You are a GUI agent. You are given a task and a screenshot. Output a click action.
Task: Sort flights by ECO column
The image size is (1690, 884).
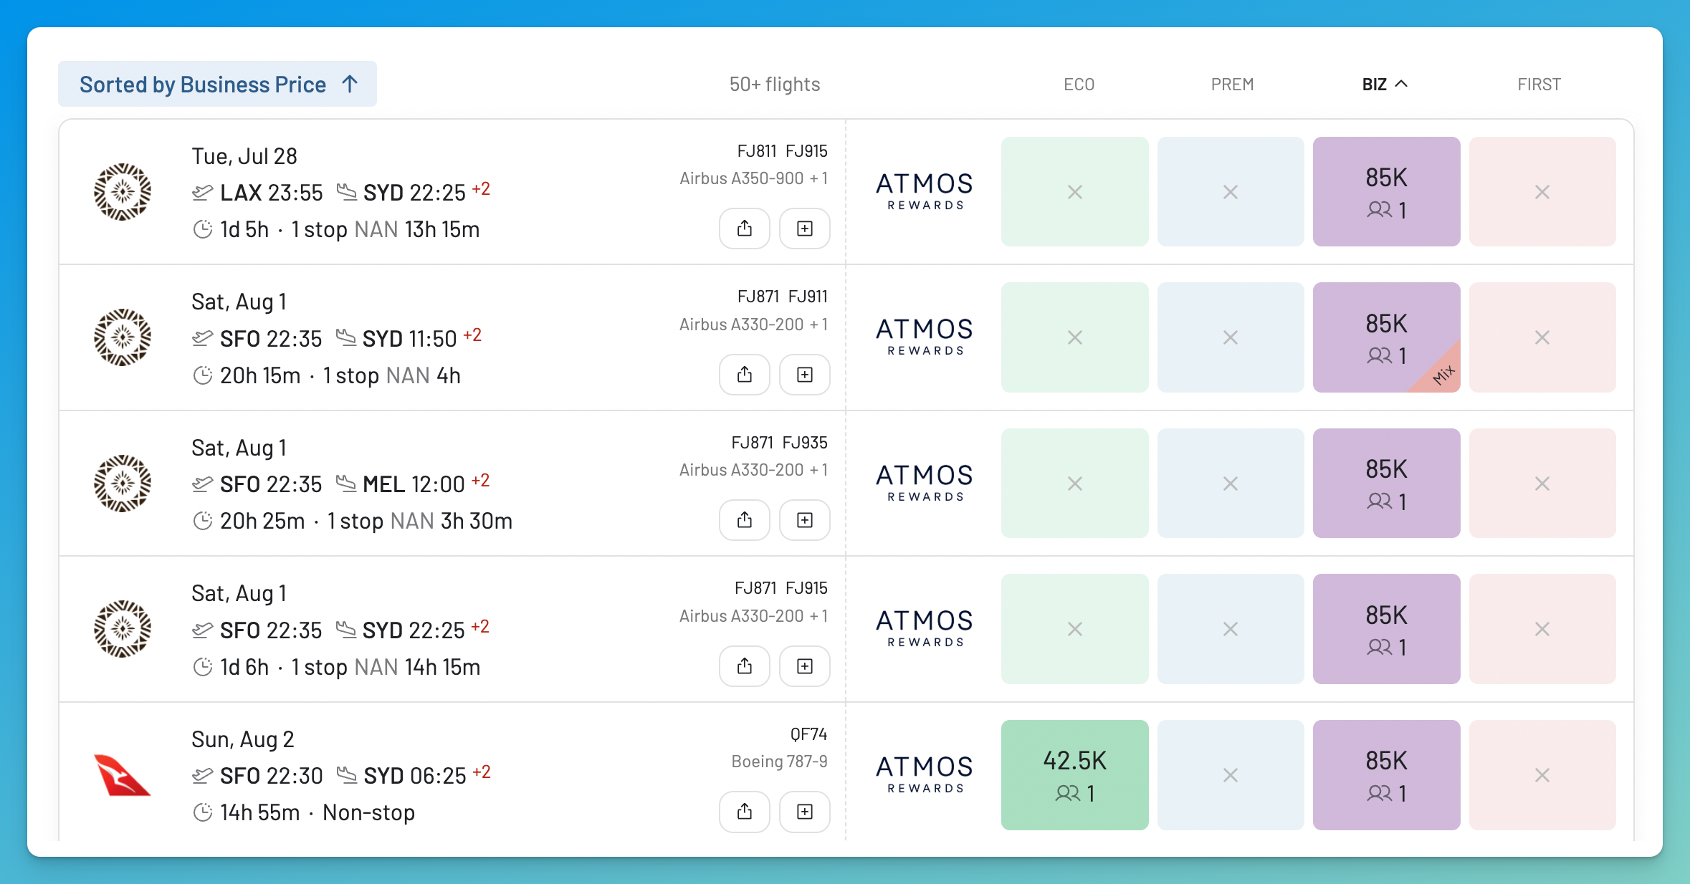[x=1079, y=85]
